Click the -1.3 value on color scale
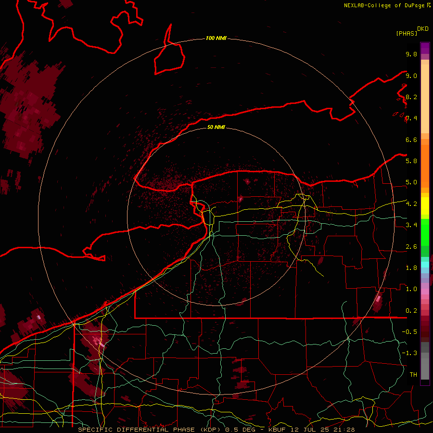This screenshot has width=433, height=433. tap(409, 353)
